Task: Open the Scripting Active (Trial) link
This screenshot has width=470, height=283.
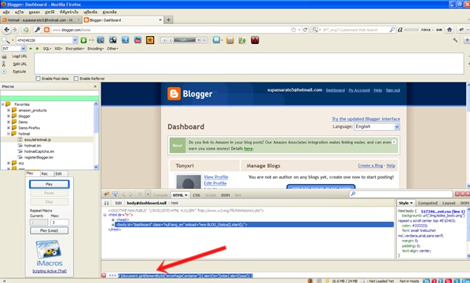Action: tap(50, 271)
